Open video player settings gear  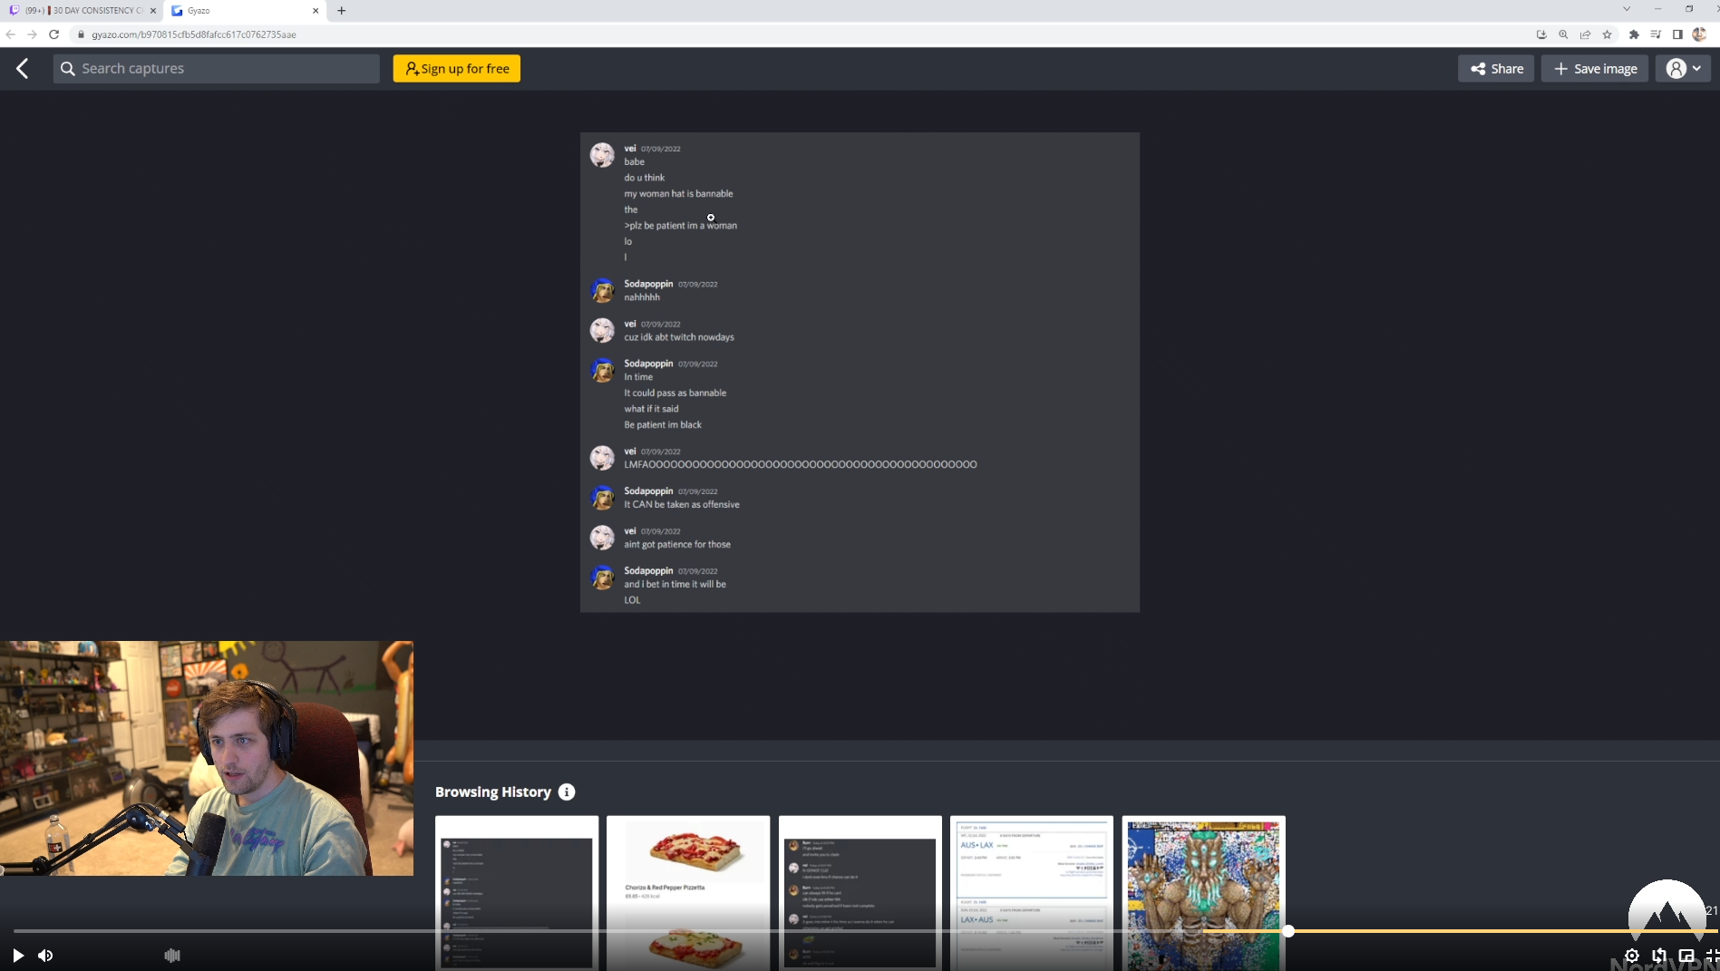[x=1632, y=956]
